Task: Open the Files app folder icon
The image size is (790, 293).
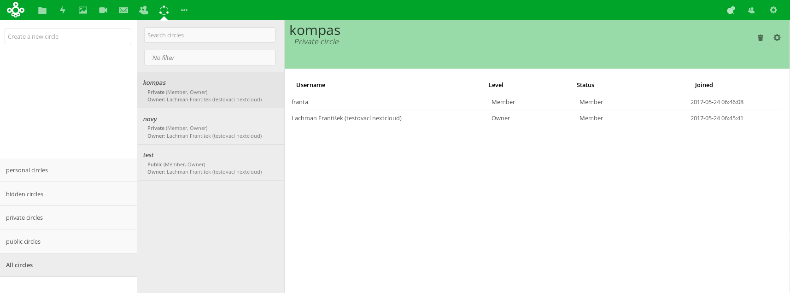Action: (x=42, y=10)
